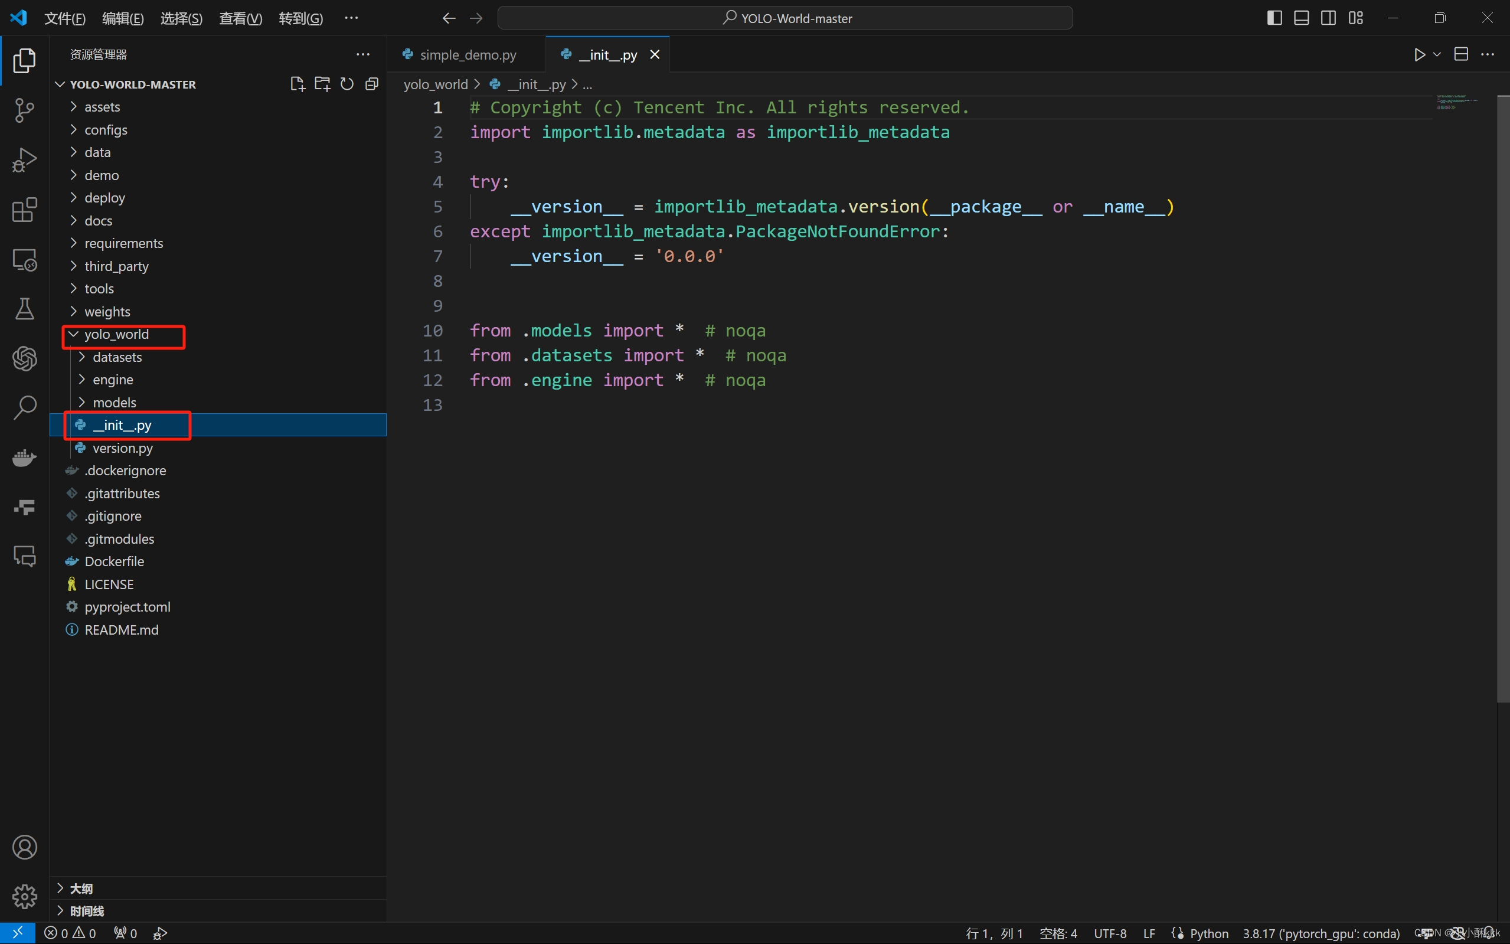Image resolution: width=1510 pixels, height=944 pixels.
Task: Change indentation 空格: 4 setting
Action: coord(1058,933)
